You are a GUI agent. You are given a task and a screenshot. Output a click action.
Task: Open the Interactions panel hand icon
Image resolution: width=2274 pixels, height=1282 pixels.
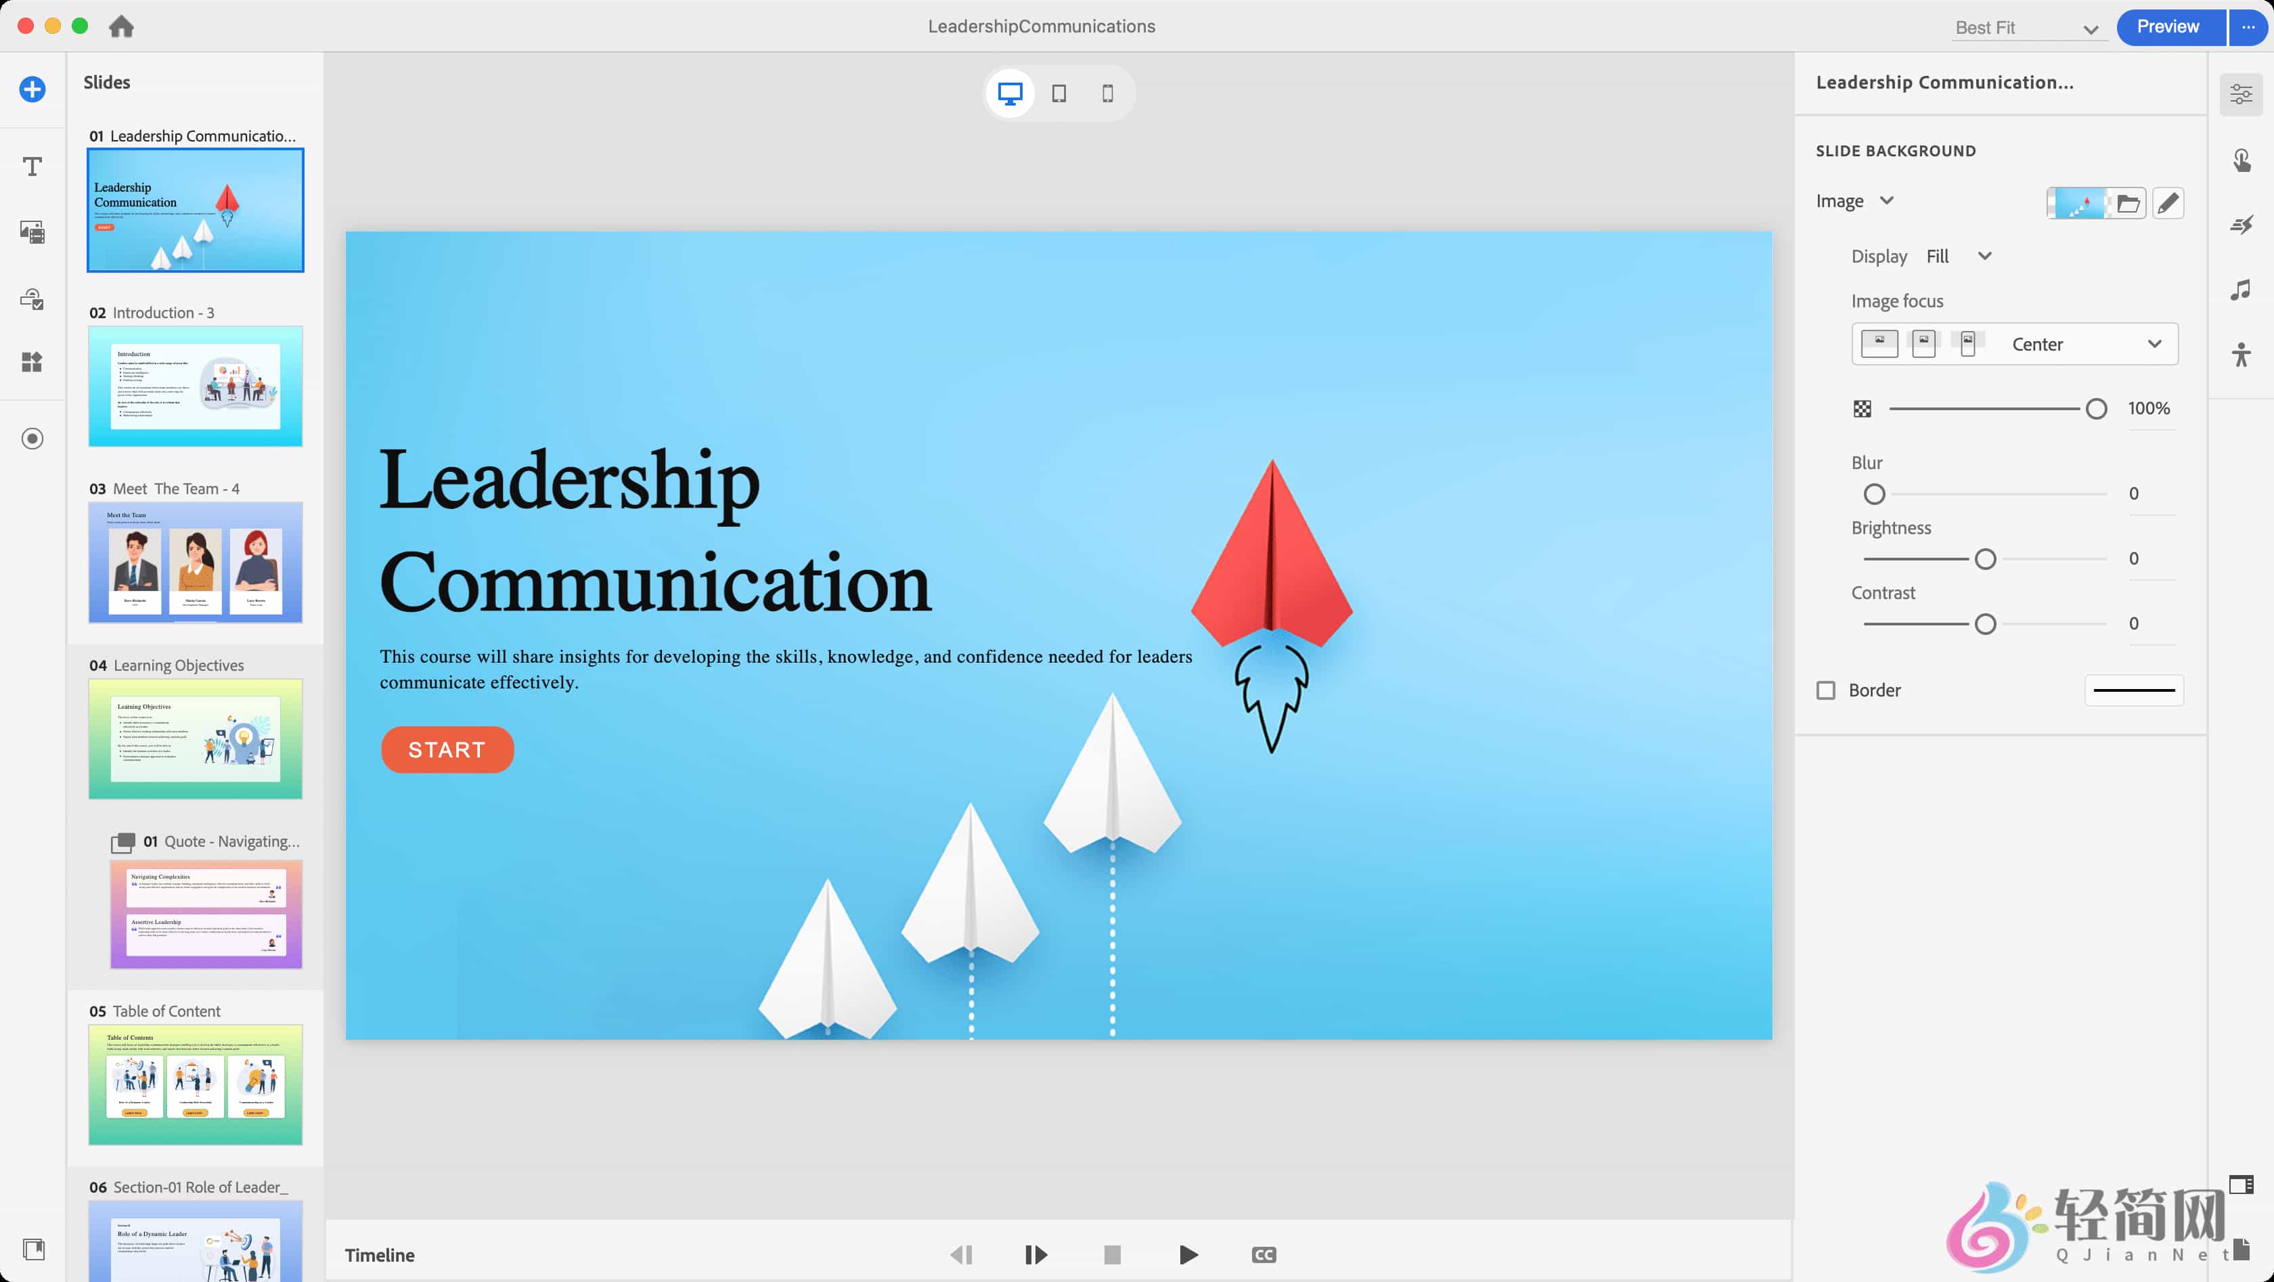click(x=2242, y=160)
